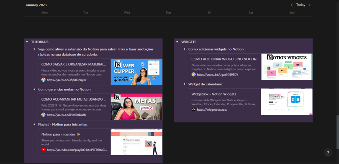The height and width of the screenshot is (164, 339).
Task: Open the Web Clipper video thumbnail
Action: coord(136,72)
